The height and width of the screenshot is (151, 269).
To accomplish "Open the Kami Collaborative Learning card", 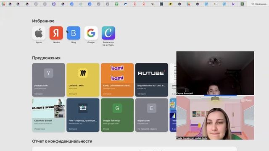I will (117, 80).
